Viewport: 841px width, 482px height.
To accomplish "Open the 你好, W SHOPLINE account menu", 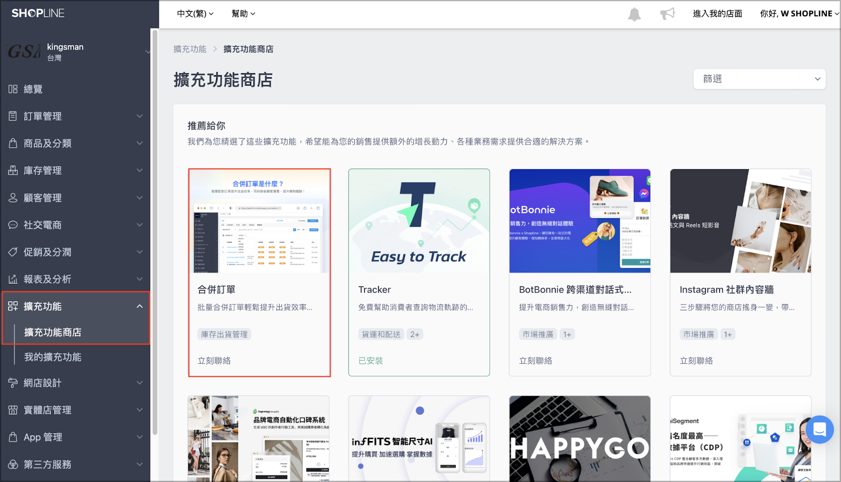I will [x=799, y=14].
